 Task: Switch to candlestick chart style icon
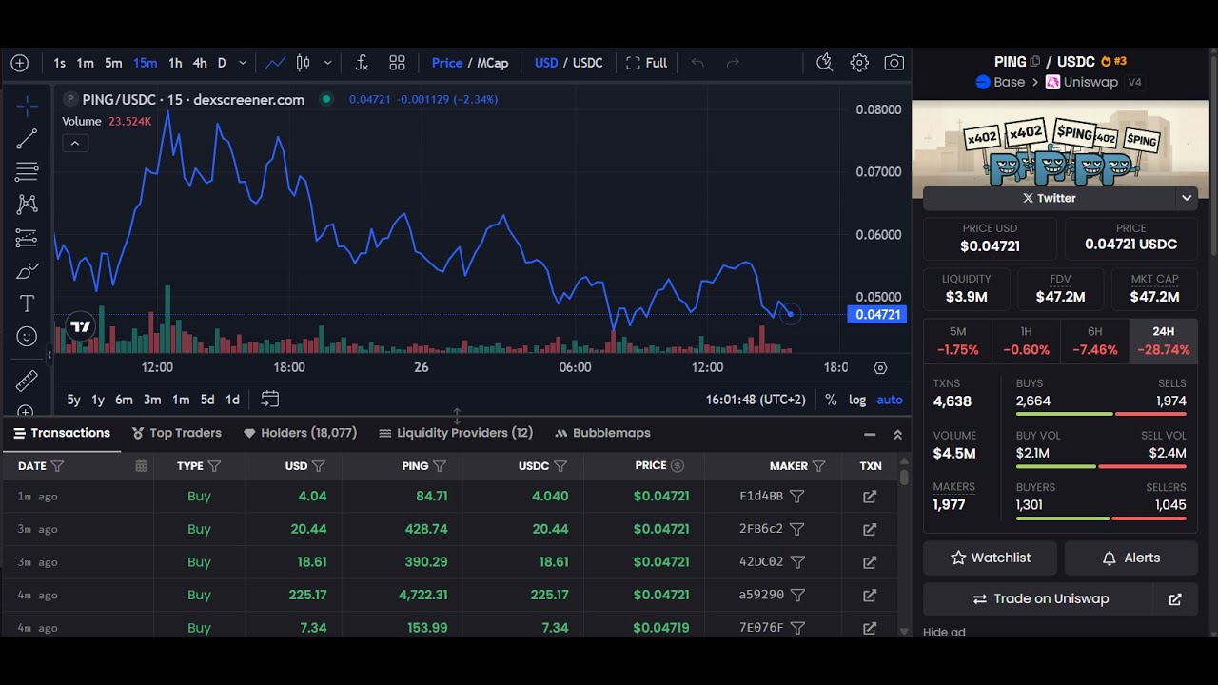click(304, 63)
